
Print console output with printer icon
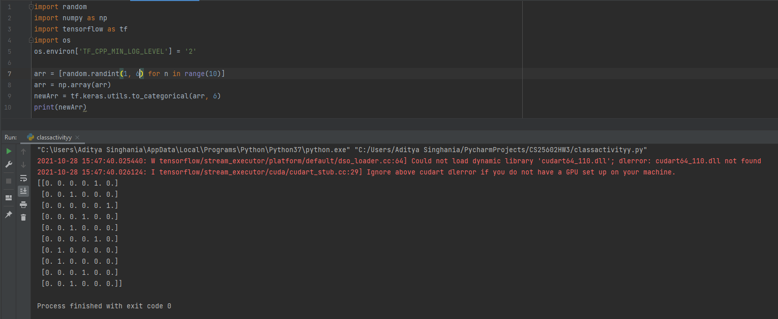point(23,204)
